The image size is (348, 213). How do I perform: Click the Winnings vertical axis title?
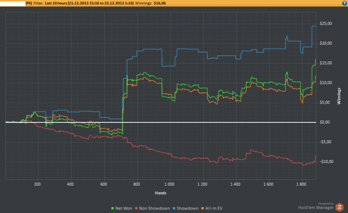[x=339, y=96]
